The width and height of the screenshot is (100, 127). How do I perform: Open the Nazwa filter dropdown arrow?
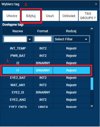(30, 39)
